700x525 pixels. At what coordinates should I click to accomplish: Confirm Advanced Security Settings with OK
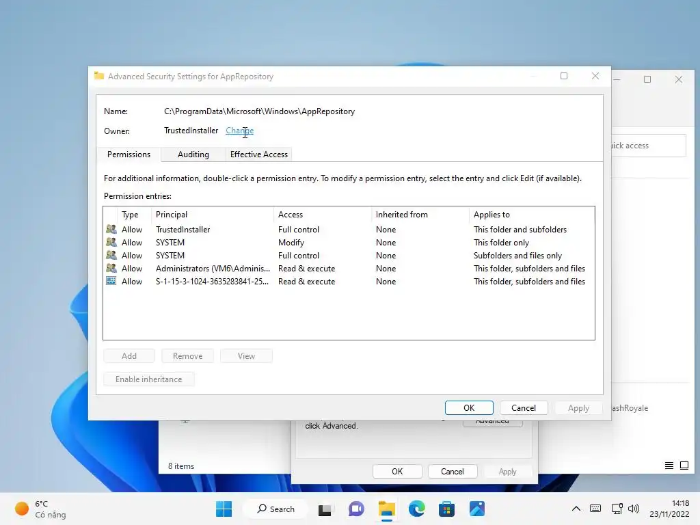pyautogui.click(x=469, y=407)
